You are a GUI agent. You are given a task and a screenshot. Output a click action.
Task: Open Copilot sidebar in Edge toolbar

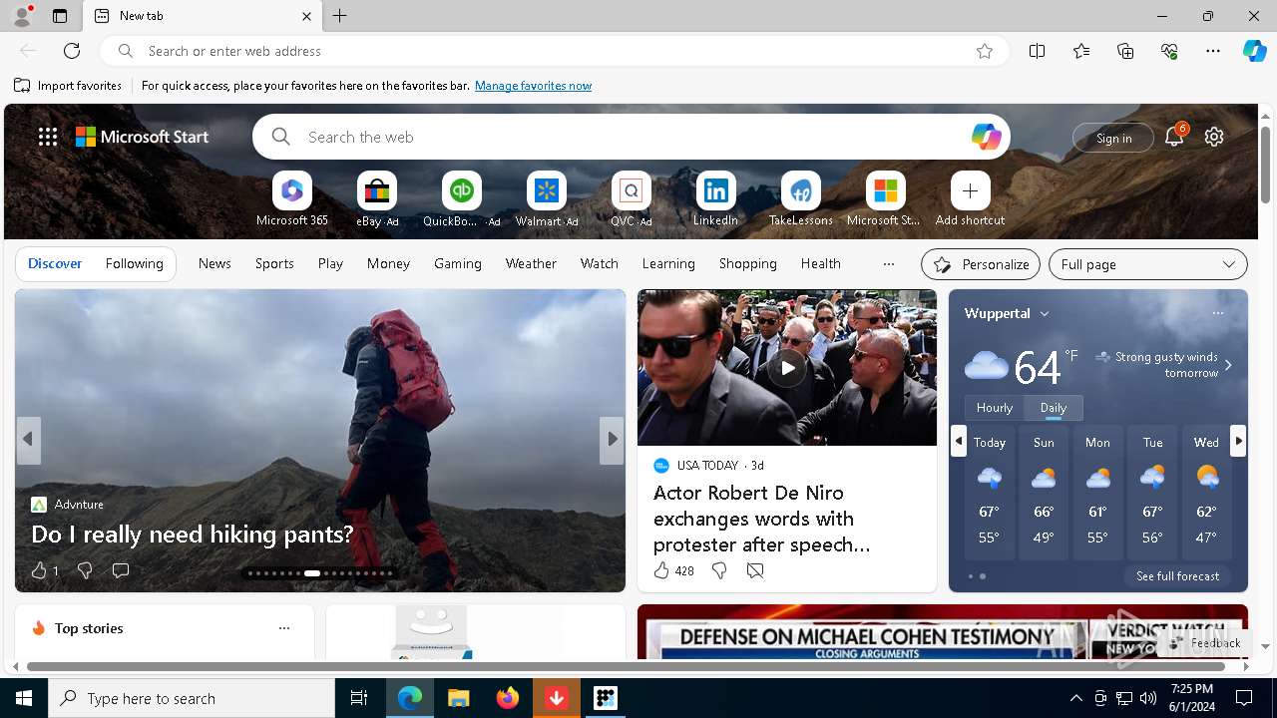tap(1254, 51)
